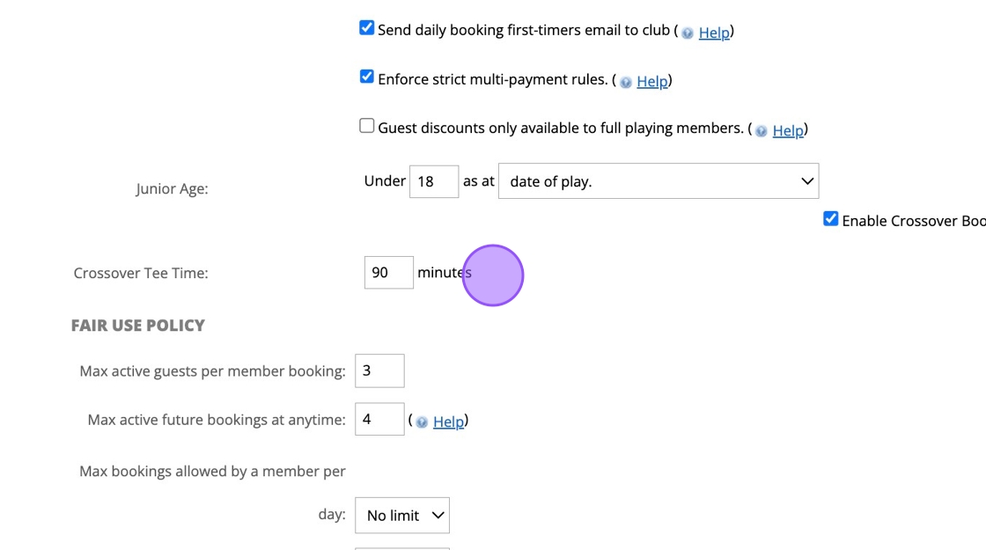Open the 'date of play' dropdown
Screen dimensions: 986x550
(659, 181)
